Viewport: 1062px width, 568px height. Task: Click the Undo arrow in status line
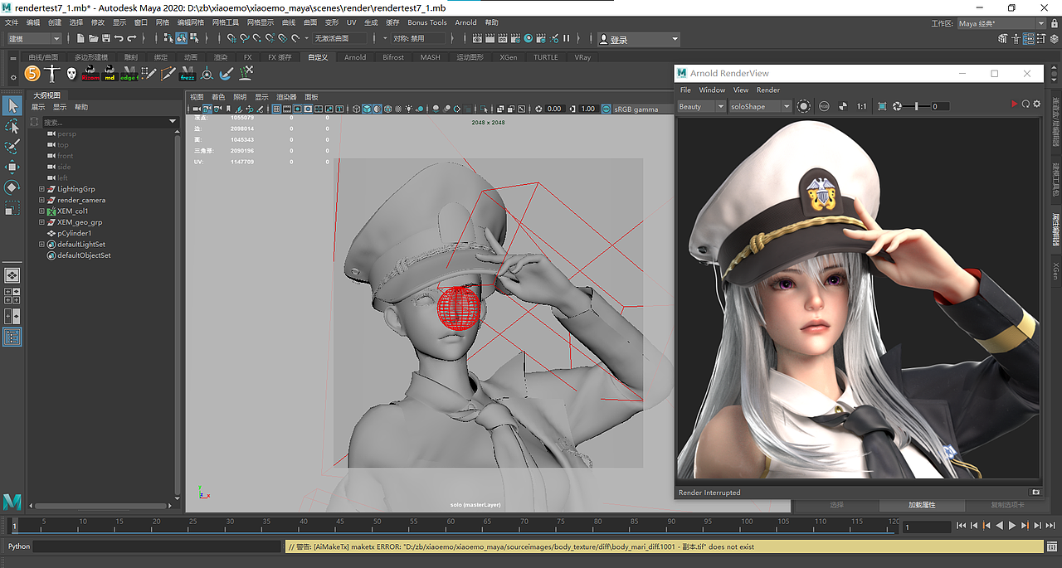click(119, 38)
